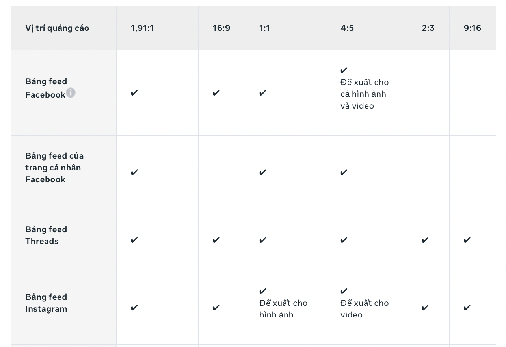Click the 1,91:1 checkmark for Bảng feed Facebook

[x=134, y=93]
